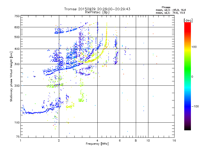This screenshot has width=205, height=153.
Task: Click the '500' y-axis tick label
Action: (x=17, y=37)
